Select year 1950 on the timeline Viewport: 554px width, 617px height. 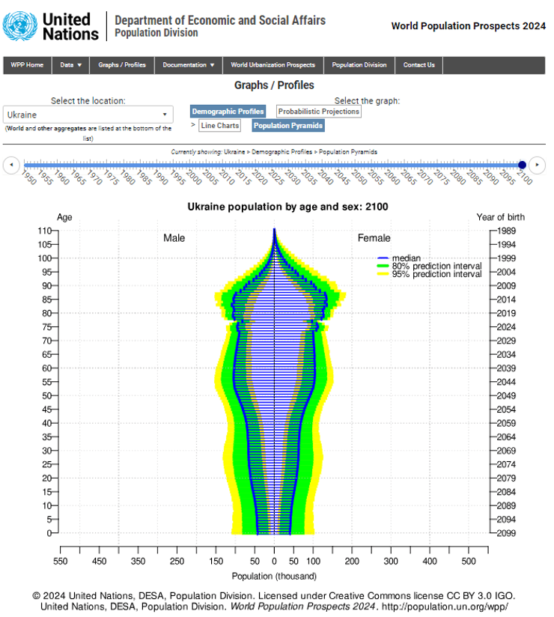click(x=25, y=165)
